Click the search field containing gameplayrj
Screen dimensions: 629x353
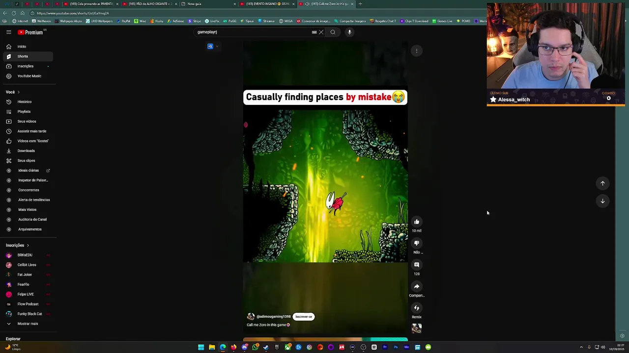(253, 32)
